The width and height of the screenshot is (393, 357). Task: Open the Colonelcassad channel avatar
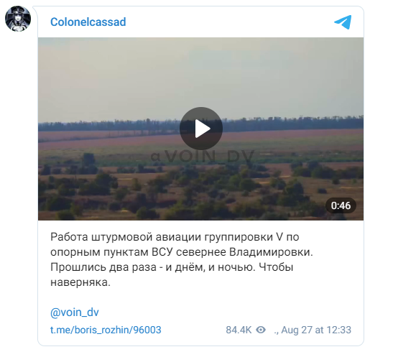tap(18, 19)
